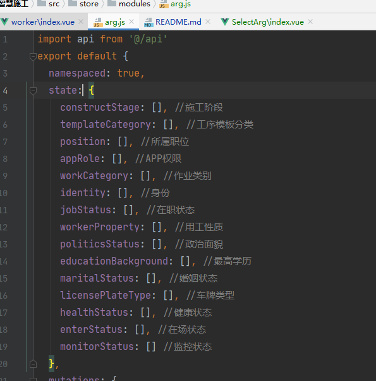Viewport: 376px width, 381px height.
Task: Click the comment //工序模板分类
Action: pyautogui.click(x=220, y=125)
